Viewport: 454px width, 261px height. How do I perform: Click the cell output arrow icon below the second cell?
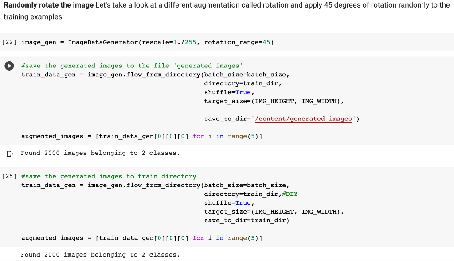tap(9, 153)
